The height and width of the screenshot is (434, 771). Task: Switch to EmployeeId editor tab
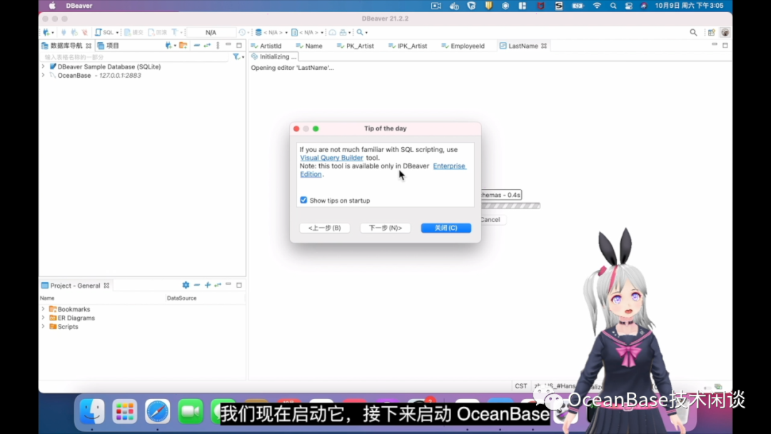point(463,46)
